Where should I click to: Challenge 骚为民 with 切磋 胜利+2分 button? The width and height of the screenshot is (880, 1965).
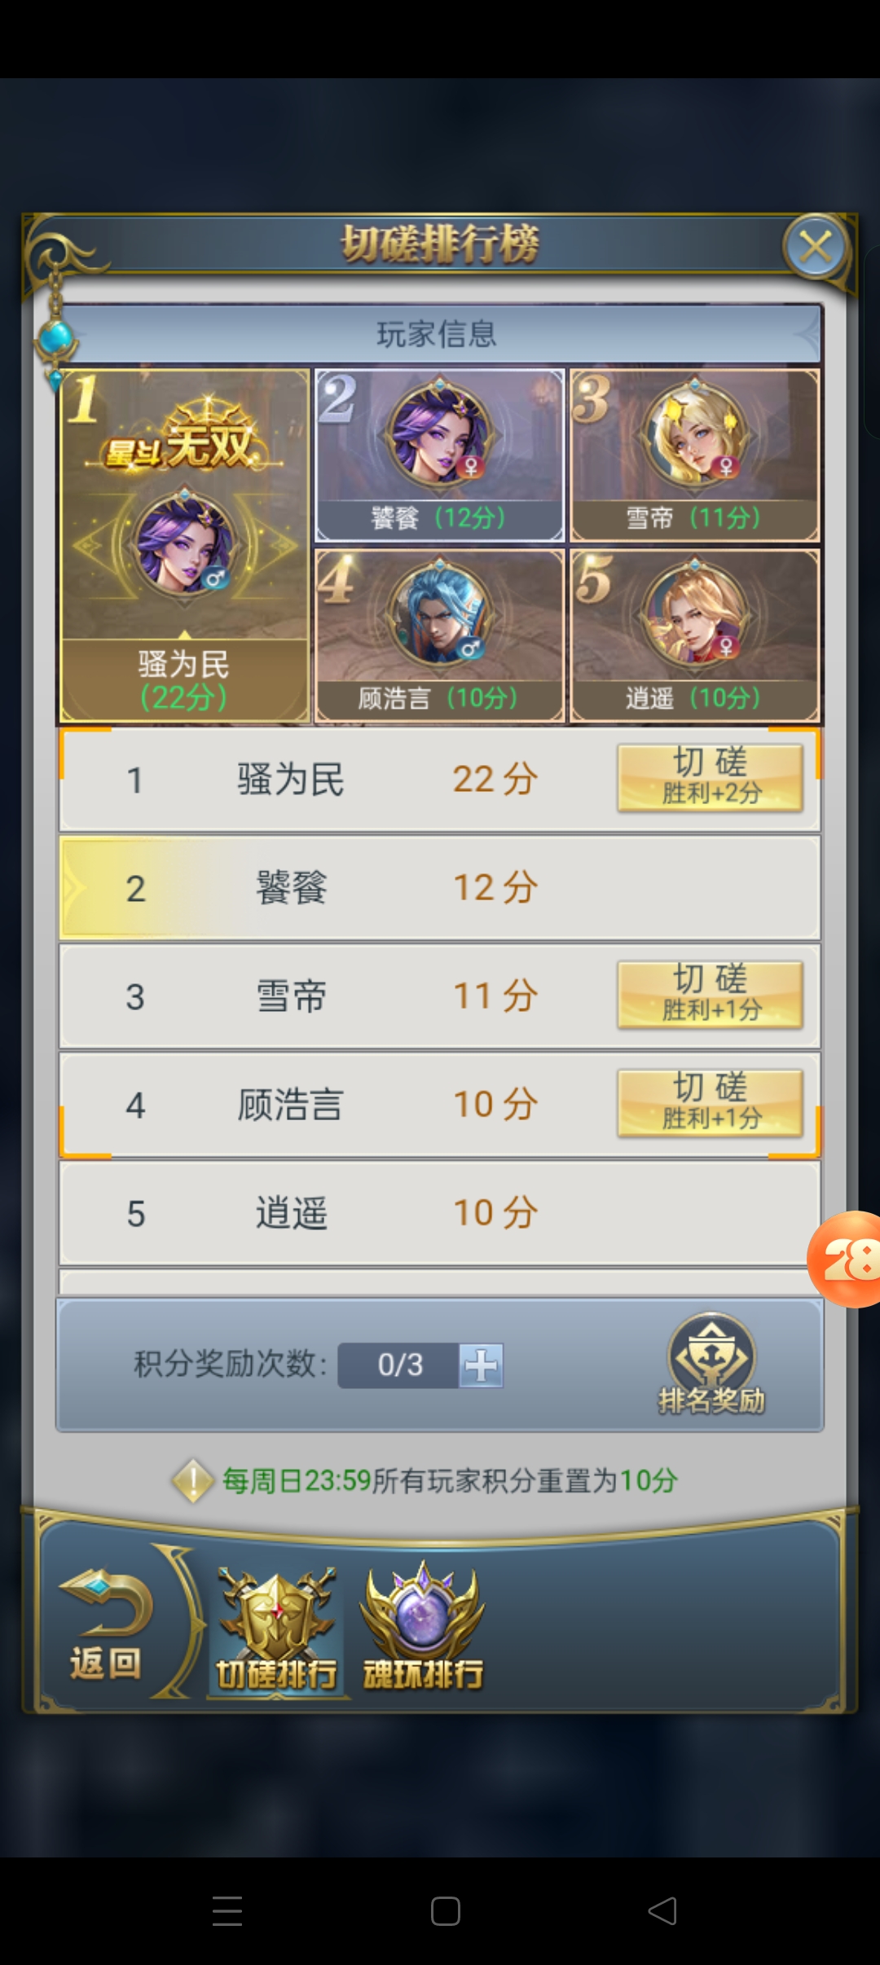(710, 778)
